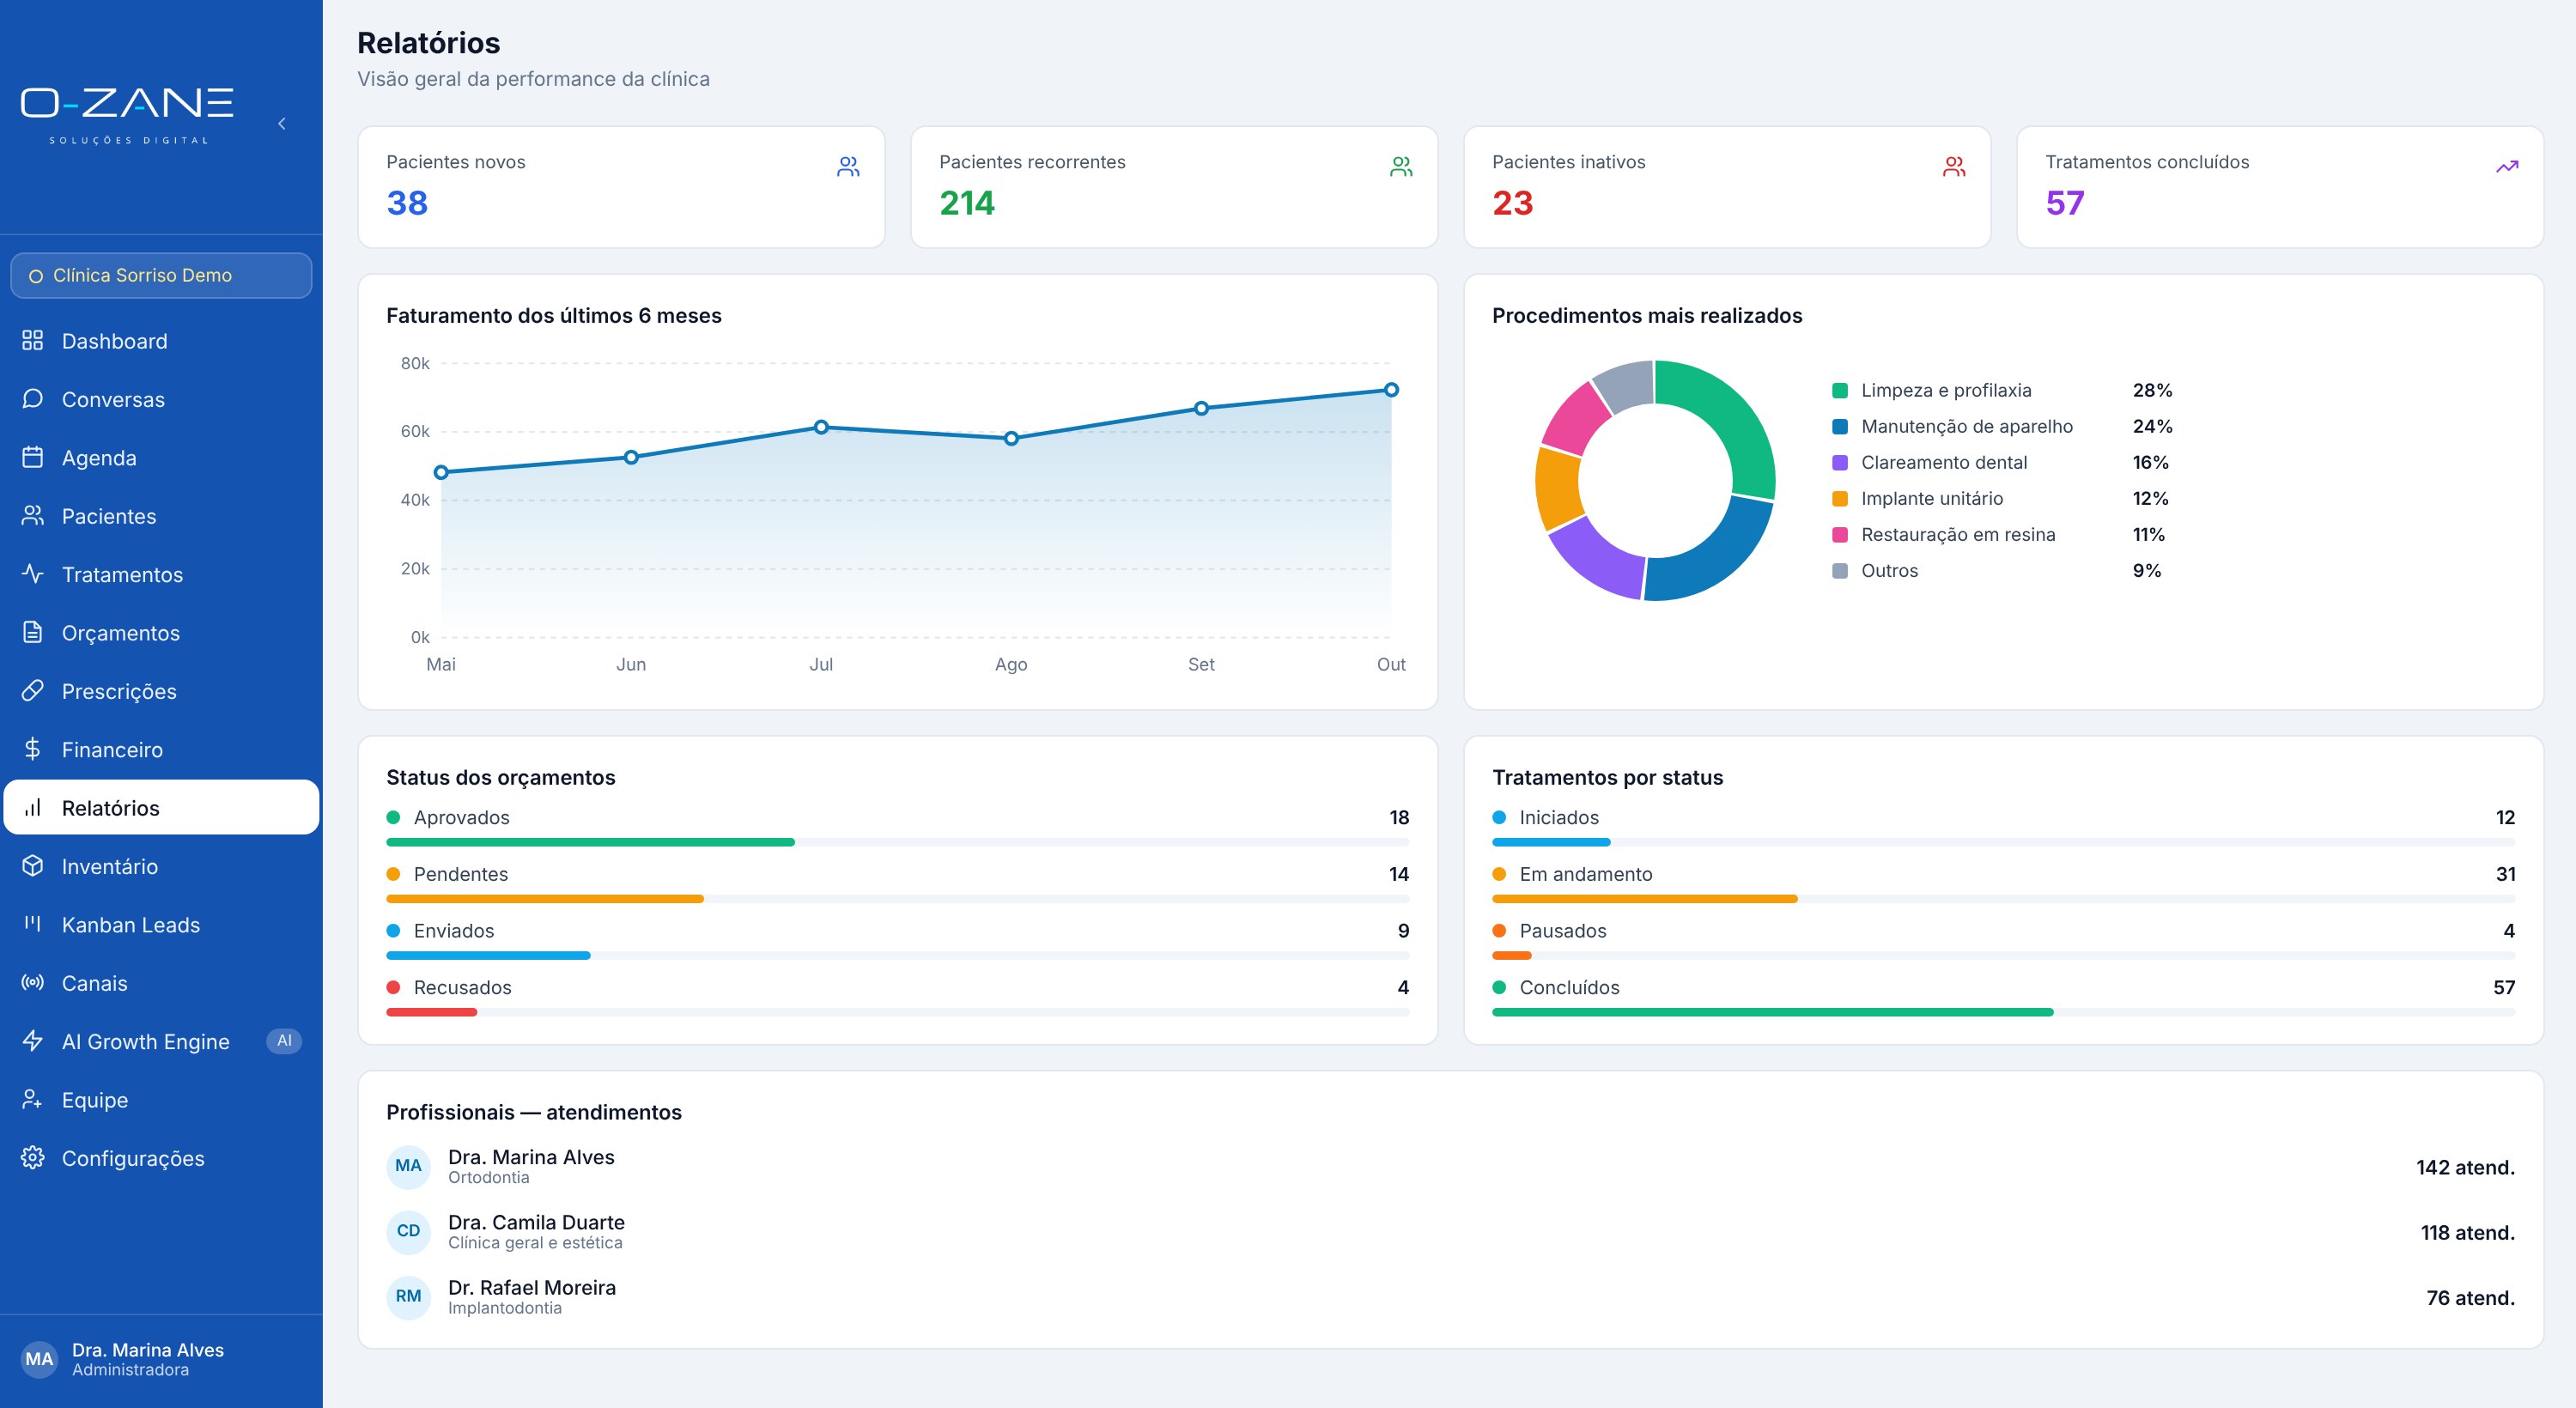Click the '142 atend.' value
Viewport: 2576px width, 1408px height.
point(2465,1167)
